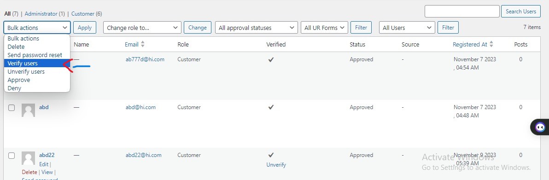Click the abd22 user avatar
Image resolution: width=549 pixels, height=180 pixels.
(x=29, y=158)
